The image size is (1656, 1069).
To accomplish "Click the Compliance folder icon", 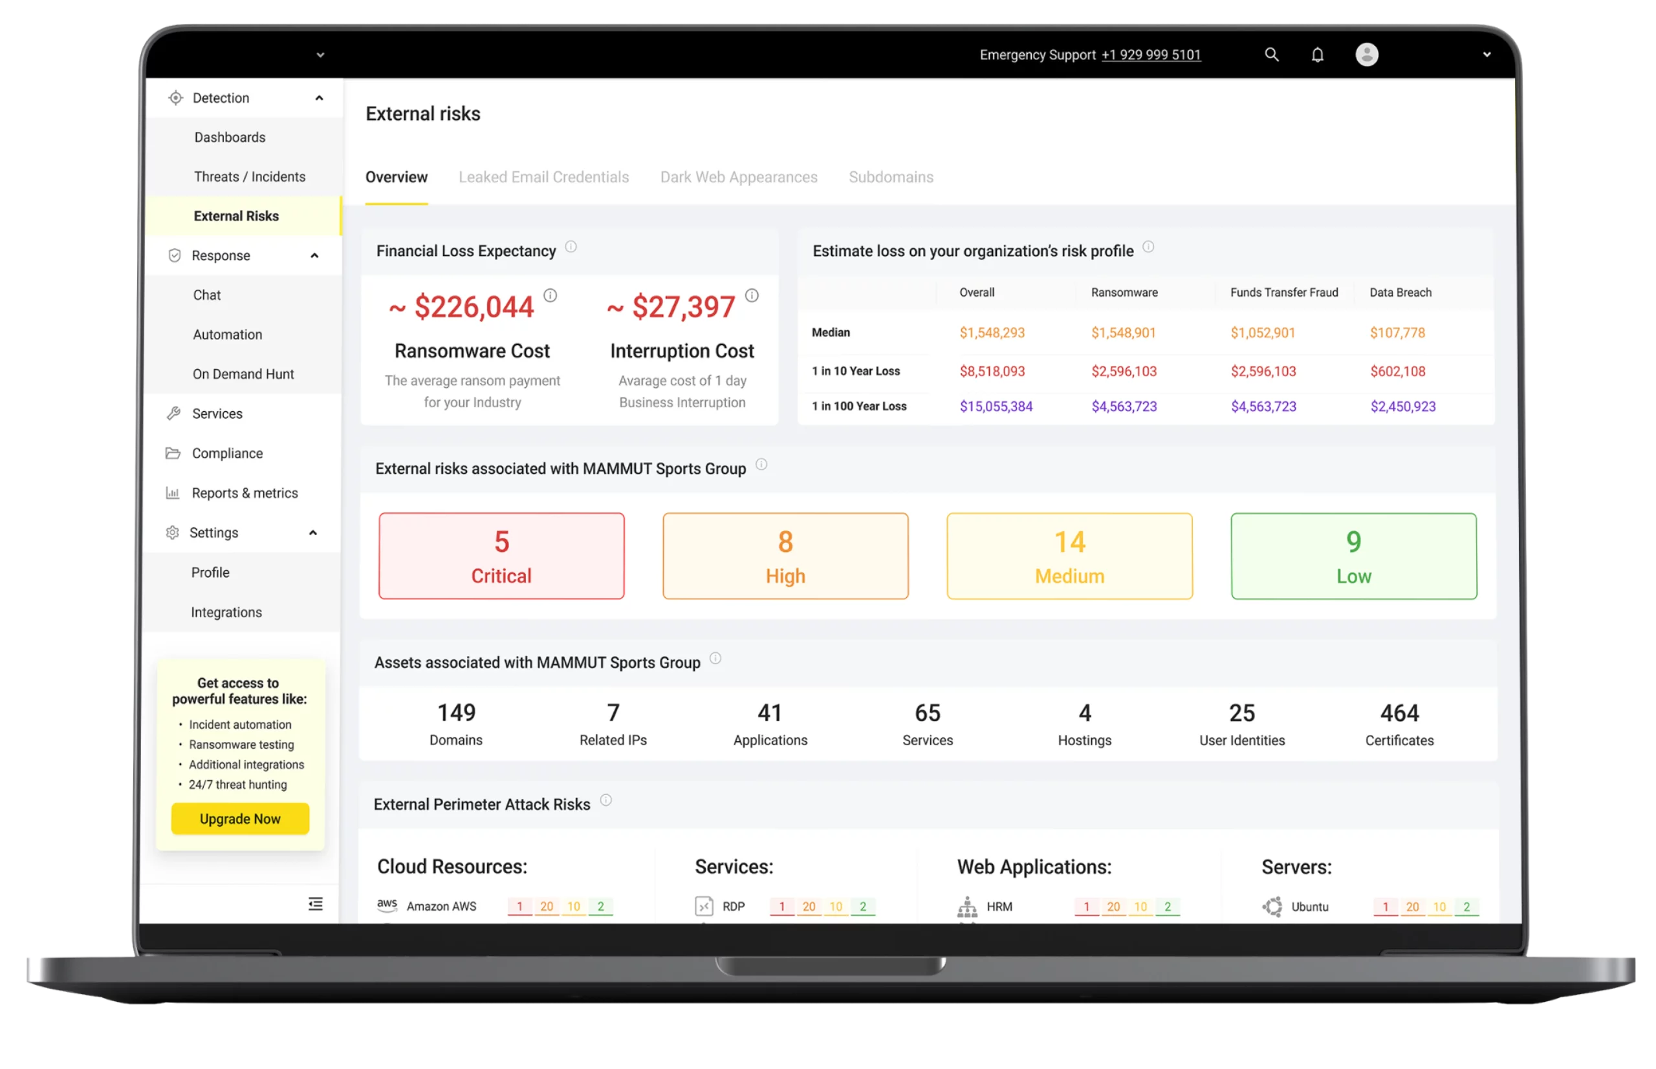I will [x=172, y=453].
